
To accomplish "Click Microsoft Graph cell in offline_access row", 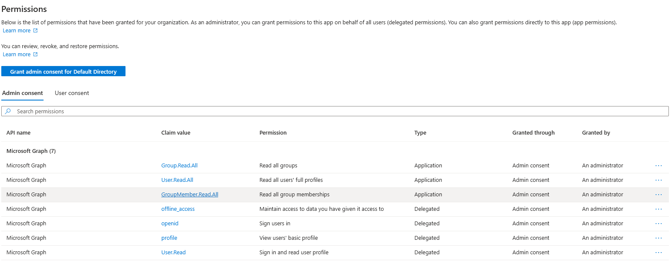I will pos(26,209).
